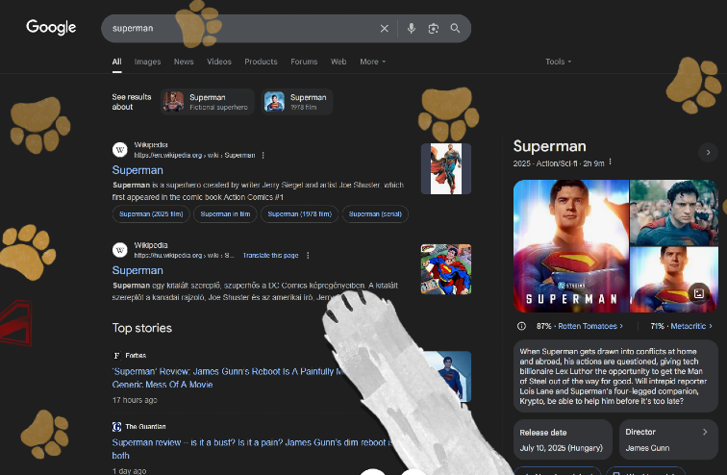
Task: Click the Superman in film sitelink chip
Action: (x=225, y=214)
